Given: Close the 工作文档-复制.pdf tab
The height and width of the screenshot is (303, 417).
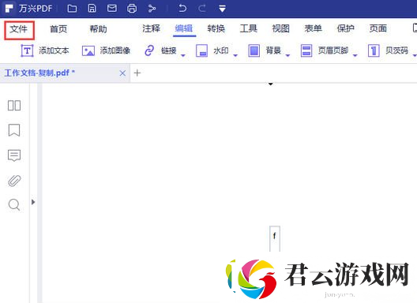Looking at the screenshot, I should 122,73.
